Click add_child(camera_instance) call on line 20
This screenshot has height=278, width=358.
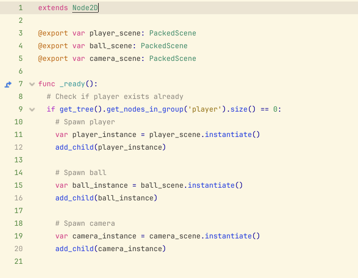click(x=110, y=249)
